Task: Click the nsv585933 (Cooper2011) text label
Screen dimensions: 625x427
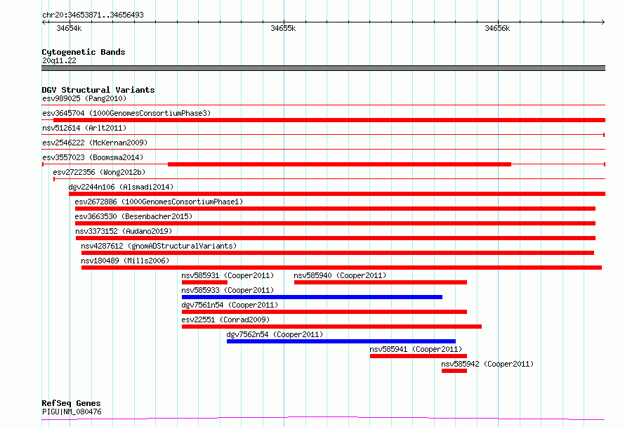Action: [228, 290]
